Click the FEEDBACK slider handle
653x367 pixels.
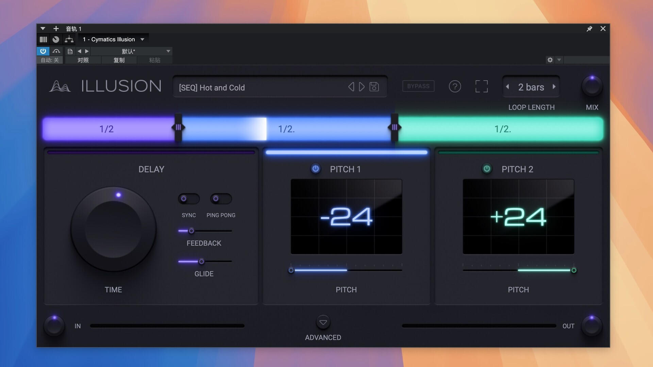click(x=191, y=231)
